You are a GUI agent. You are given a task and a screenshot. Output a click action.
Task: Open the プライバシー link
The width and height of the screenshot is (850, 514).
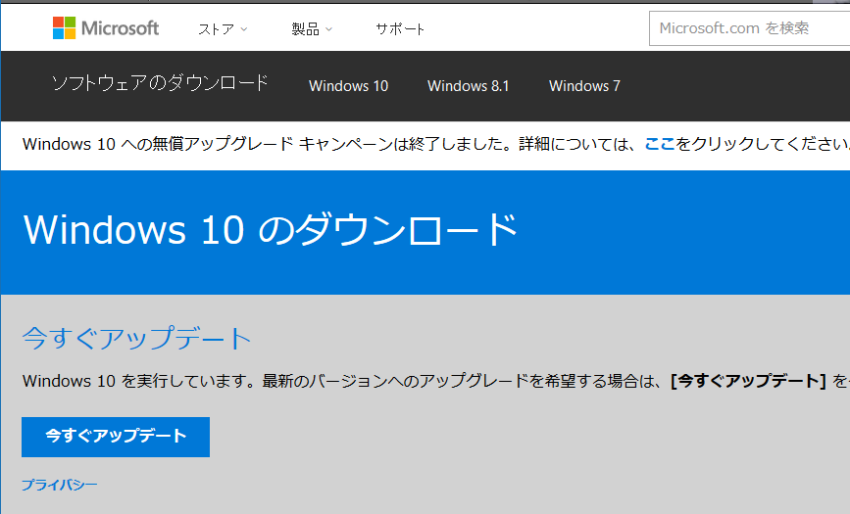[x=60, y=485]
